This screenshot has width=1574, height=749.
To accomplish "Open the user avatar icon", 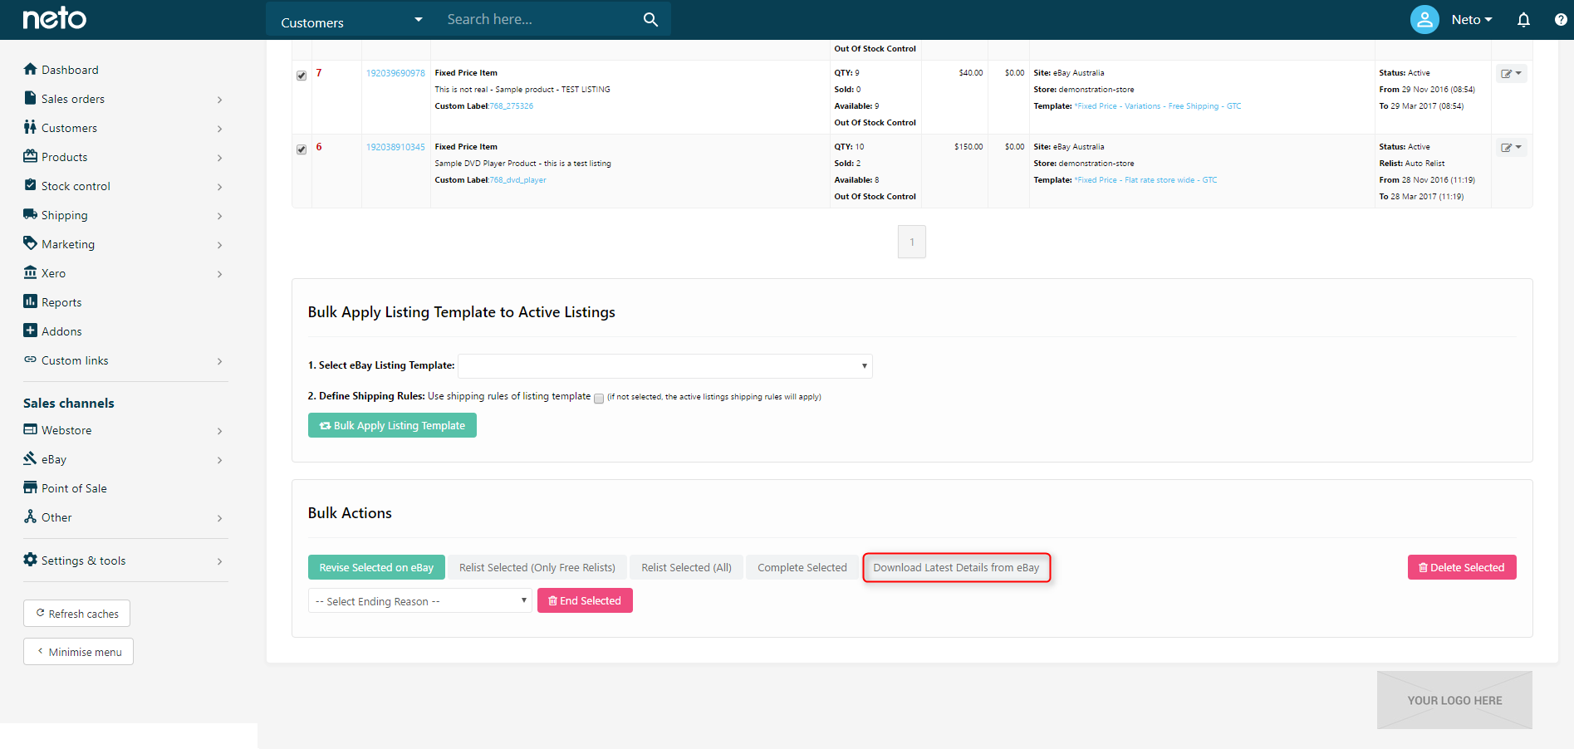I will (1424, 19).
